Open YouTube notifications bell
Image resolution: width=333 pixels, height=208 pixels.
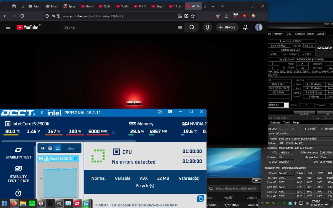pos(245,27)
